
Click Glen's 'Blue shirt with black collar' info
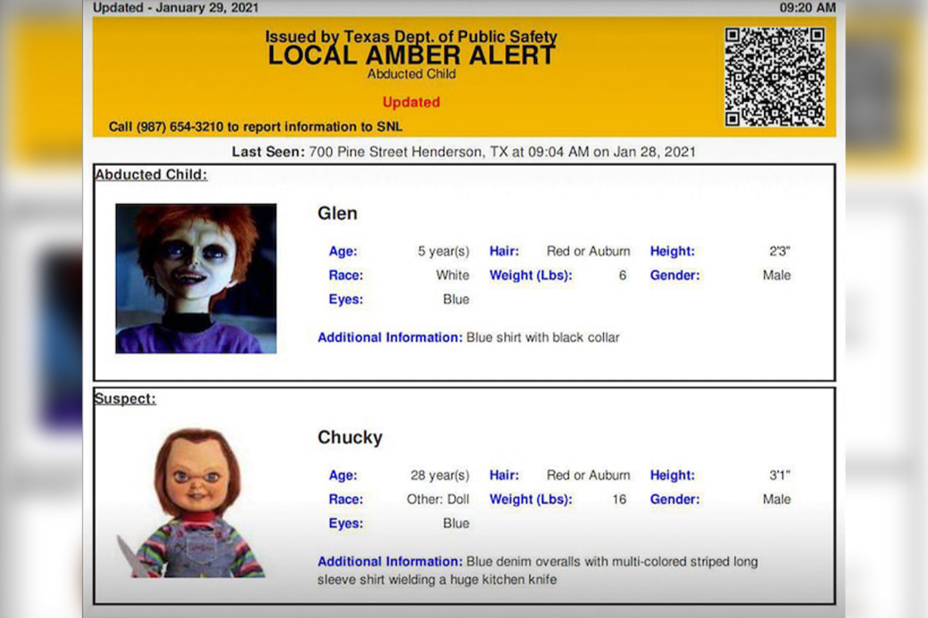[543, 338]
